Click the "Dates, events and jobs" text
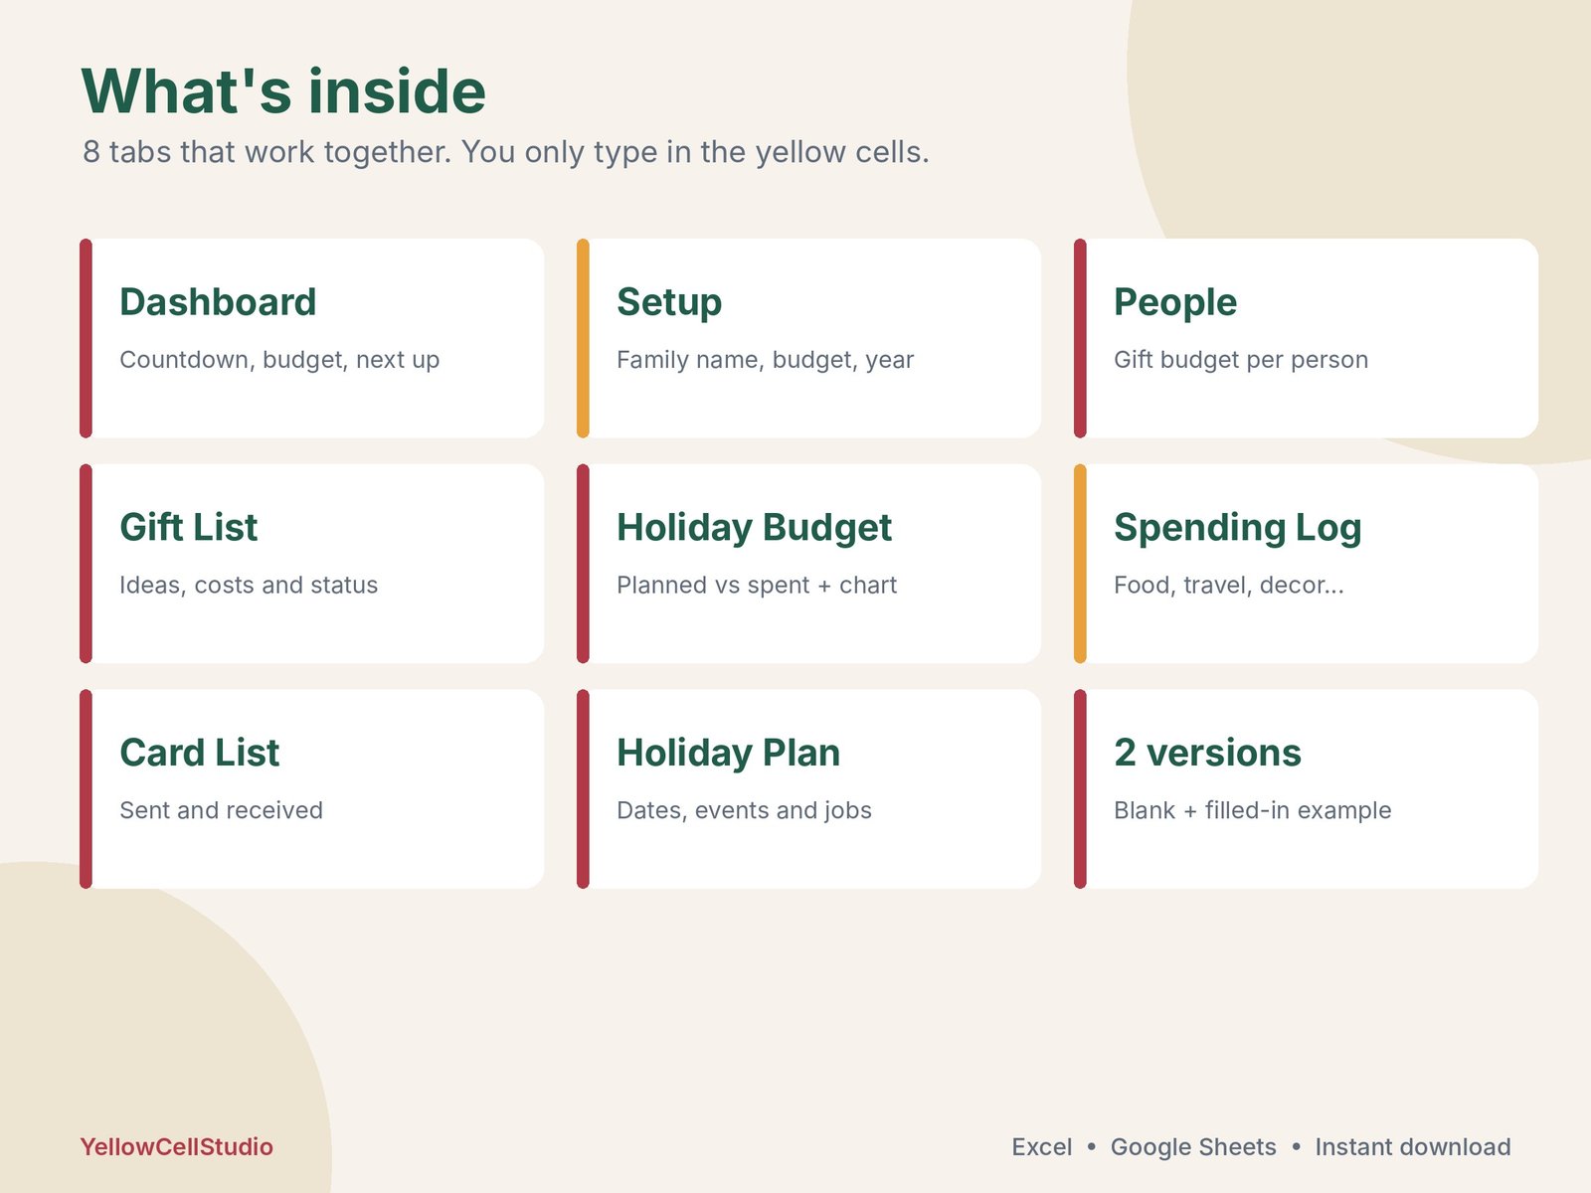 click(744, 811)
